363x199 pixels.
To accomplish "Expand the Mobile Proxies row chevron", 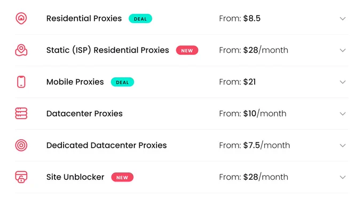I will tap(343, 82).
